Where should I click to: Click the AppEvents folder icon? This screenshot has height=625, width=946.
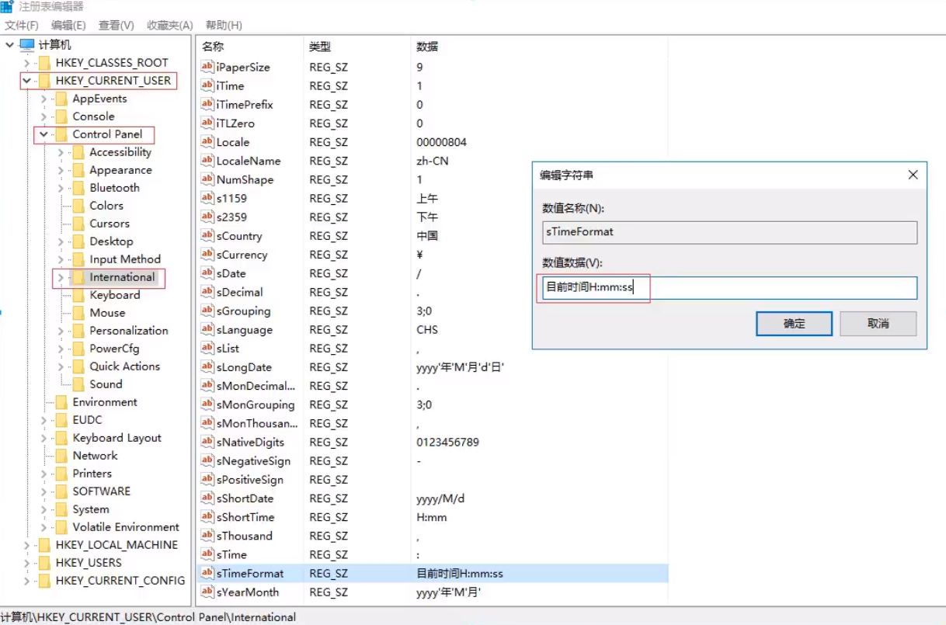61,99
